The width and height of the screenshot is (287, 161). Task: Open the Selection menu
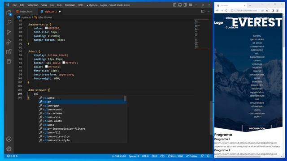tap(33, 5)
